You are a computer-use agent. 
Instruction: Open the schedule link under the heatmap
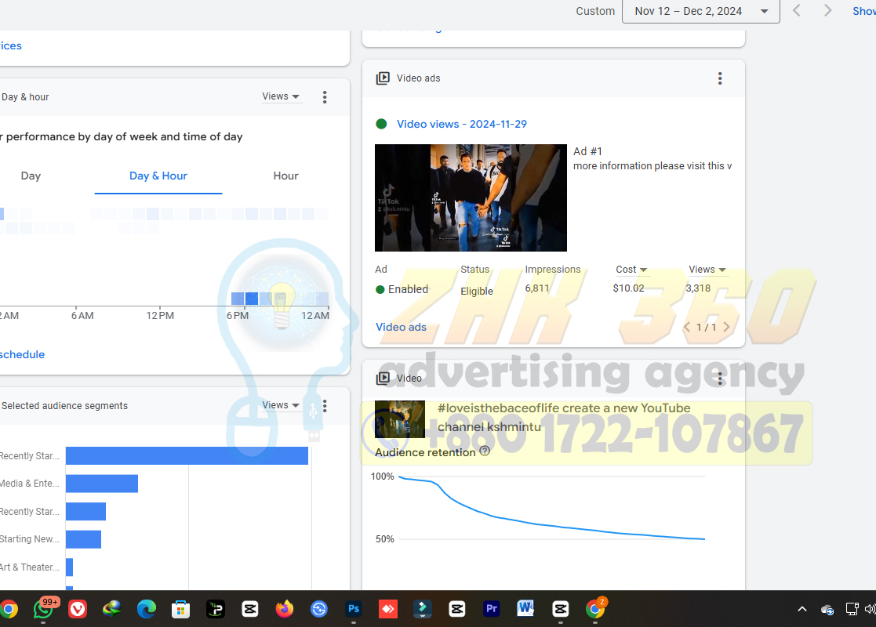pyautogui.click(x=22, y=354)
